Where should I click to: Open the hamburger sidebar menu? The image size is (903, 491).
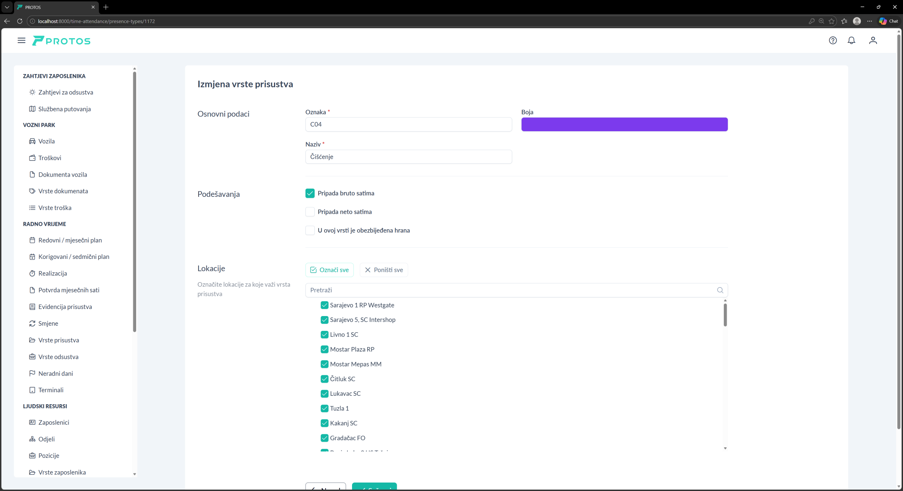pos(22,41)
